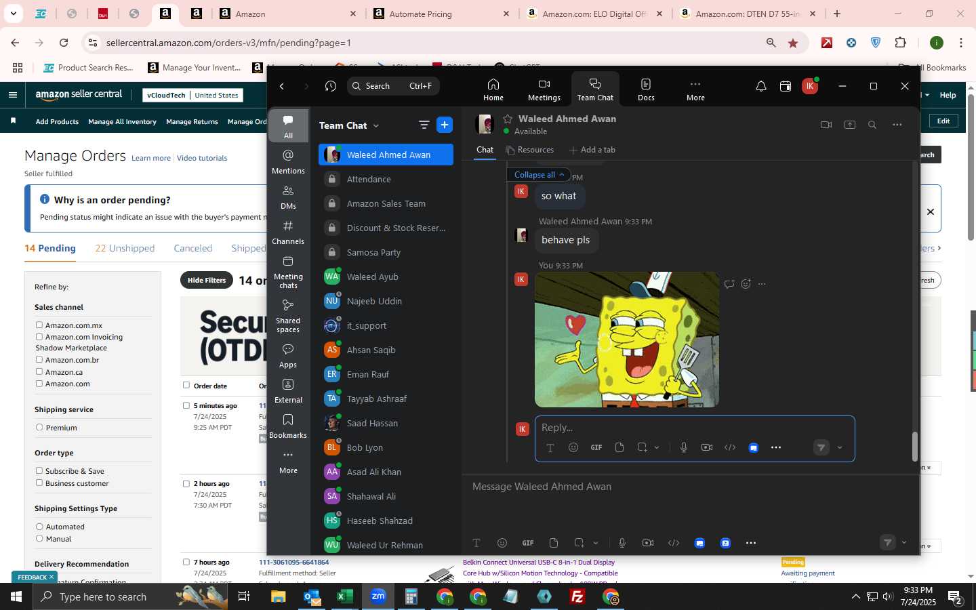This screenshot has height=610, width=976.
Task: Click the filter chats icon
Action: click(424, 125)
